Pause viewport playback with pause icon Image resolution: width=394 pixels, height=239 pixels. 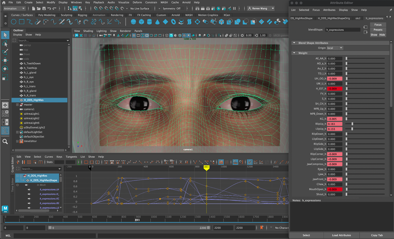(x=234, y=9)
